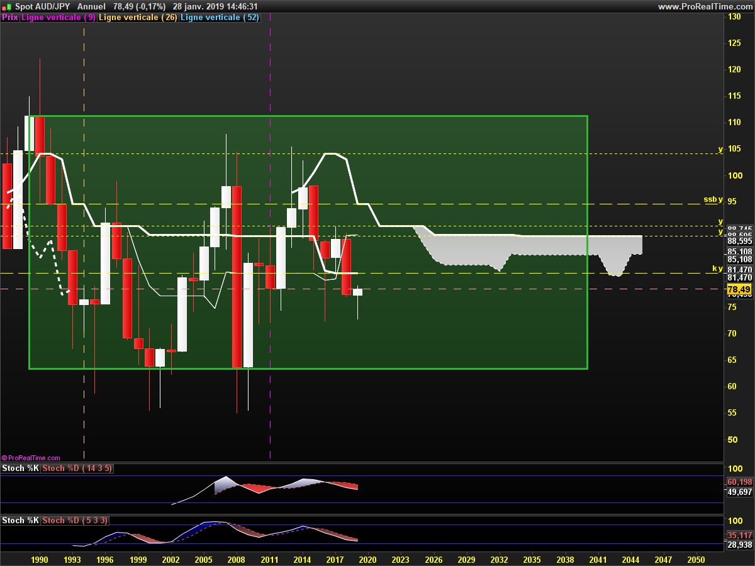Open the www.ProRealTime.com link at top right

(704, 6)
